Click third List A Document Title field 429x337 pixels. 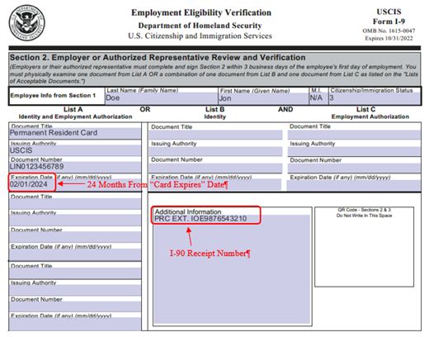75,273
